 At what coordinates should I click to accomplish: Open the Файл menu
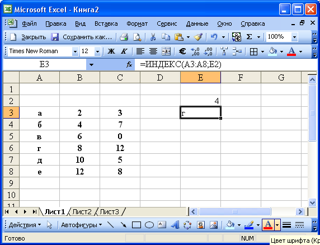coord(29,23)
